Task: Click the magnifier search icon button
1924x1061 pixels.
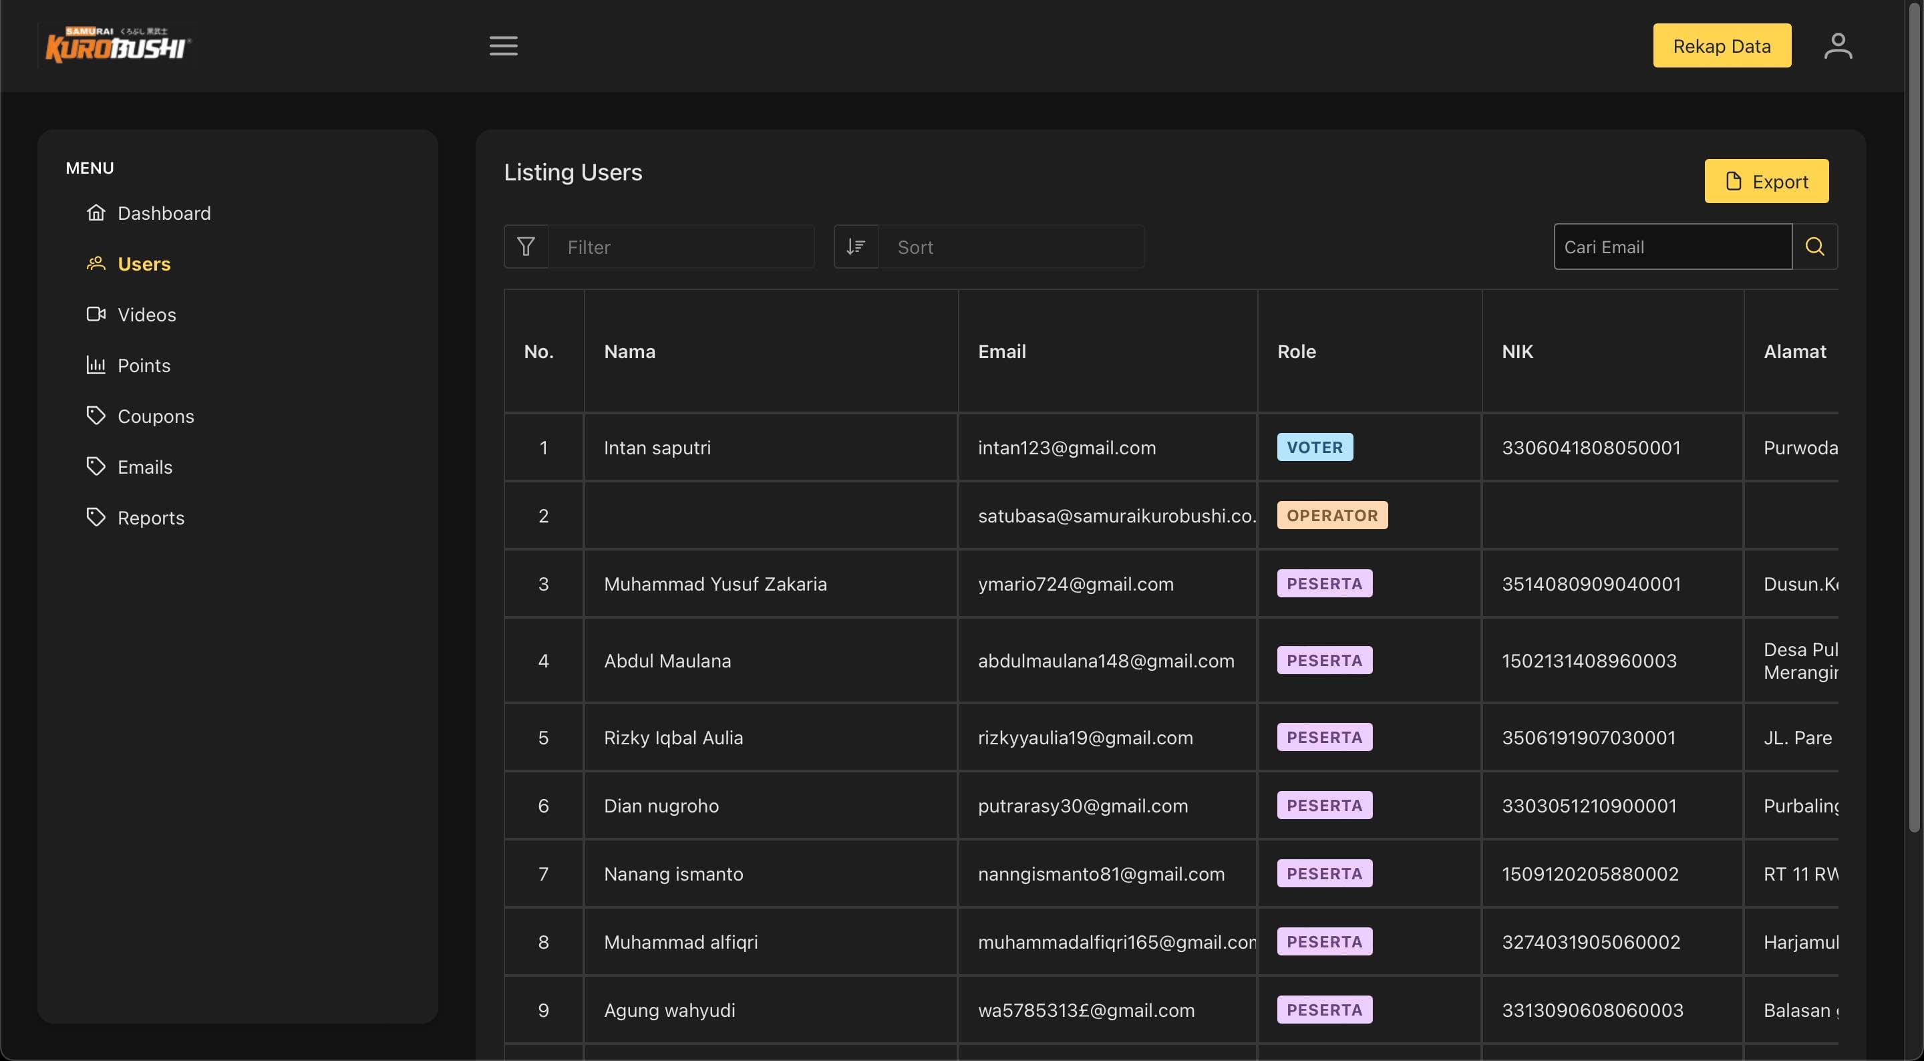Action: (x=1815, y=247)
